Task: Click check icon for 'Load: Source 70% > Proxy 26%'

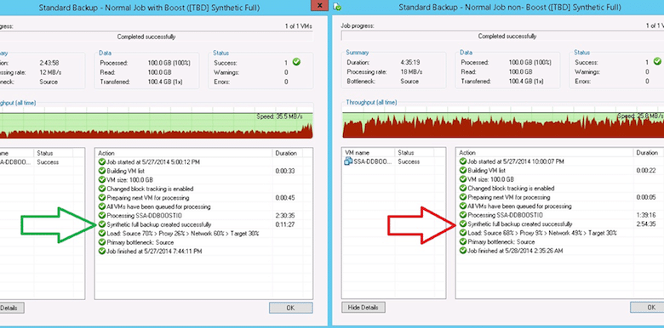Action: click(101, 234)
